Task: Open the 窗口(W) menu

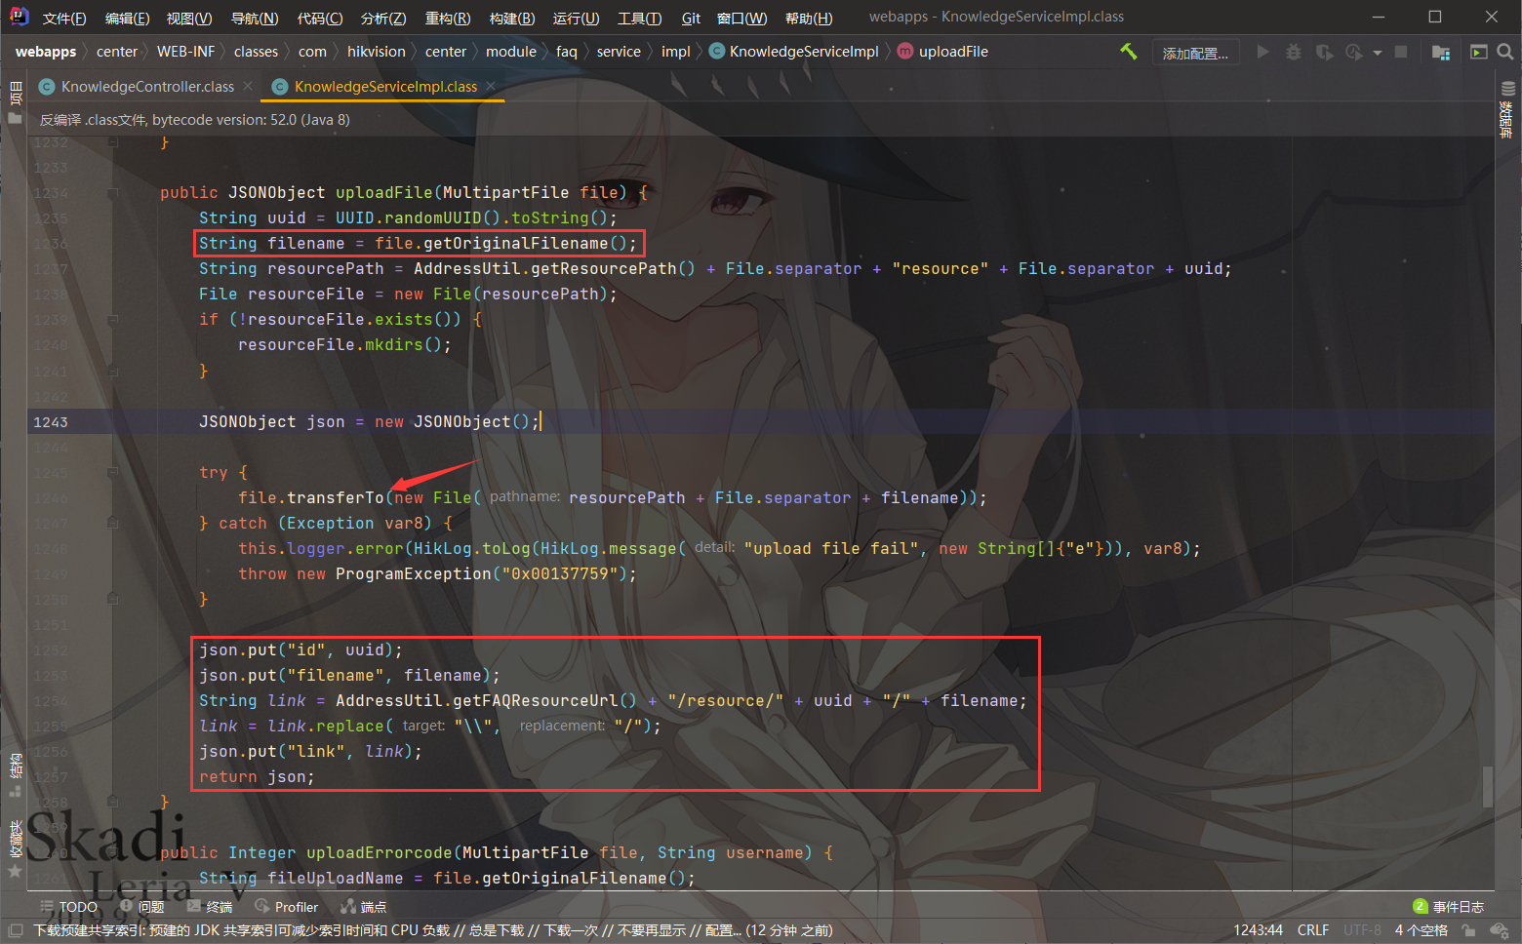Action: (x=742, y=18)
